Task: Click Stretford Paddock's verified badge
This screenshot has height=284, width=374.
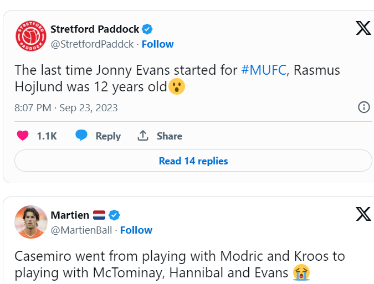Action: coord(147,29)
